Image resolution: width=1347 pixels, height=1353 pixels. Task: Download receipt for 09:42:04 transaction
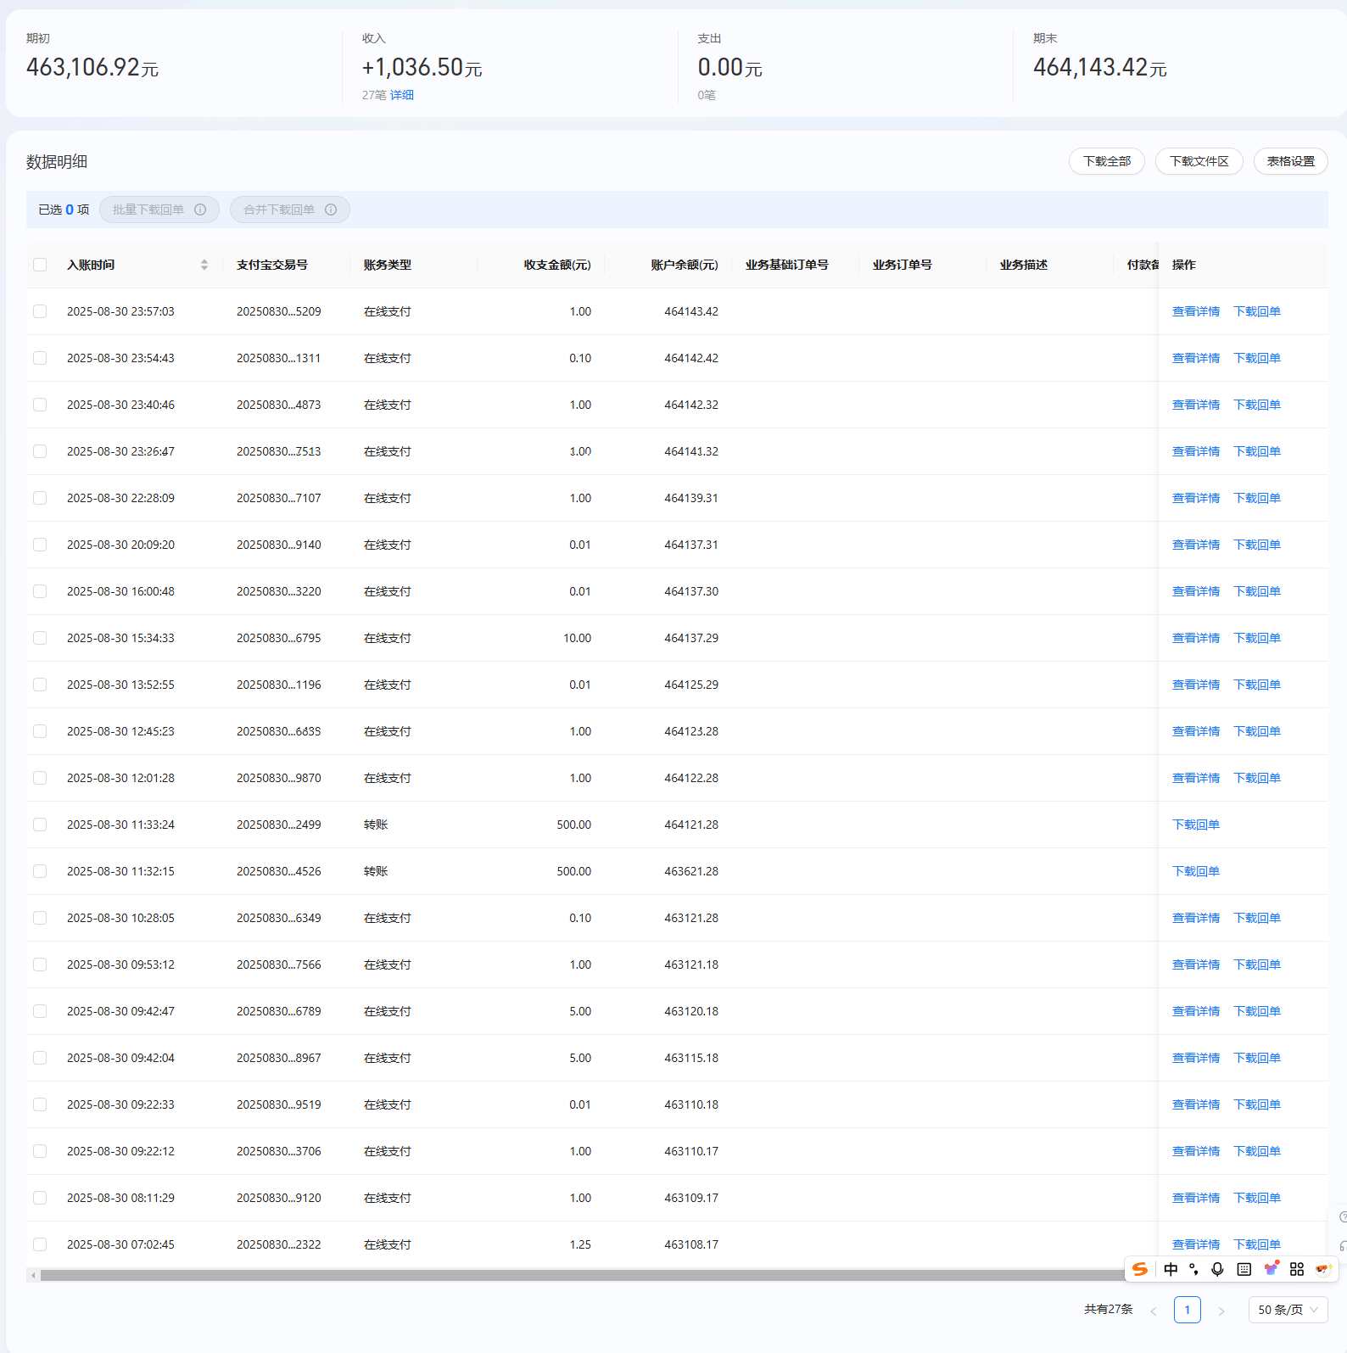(x=1257, y=1058)
